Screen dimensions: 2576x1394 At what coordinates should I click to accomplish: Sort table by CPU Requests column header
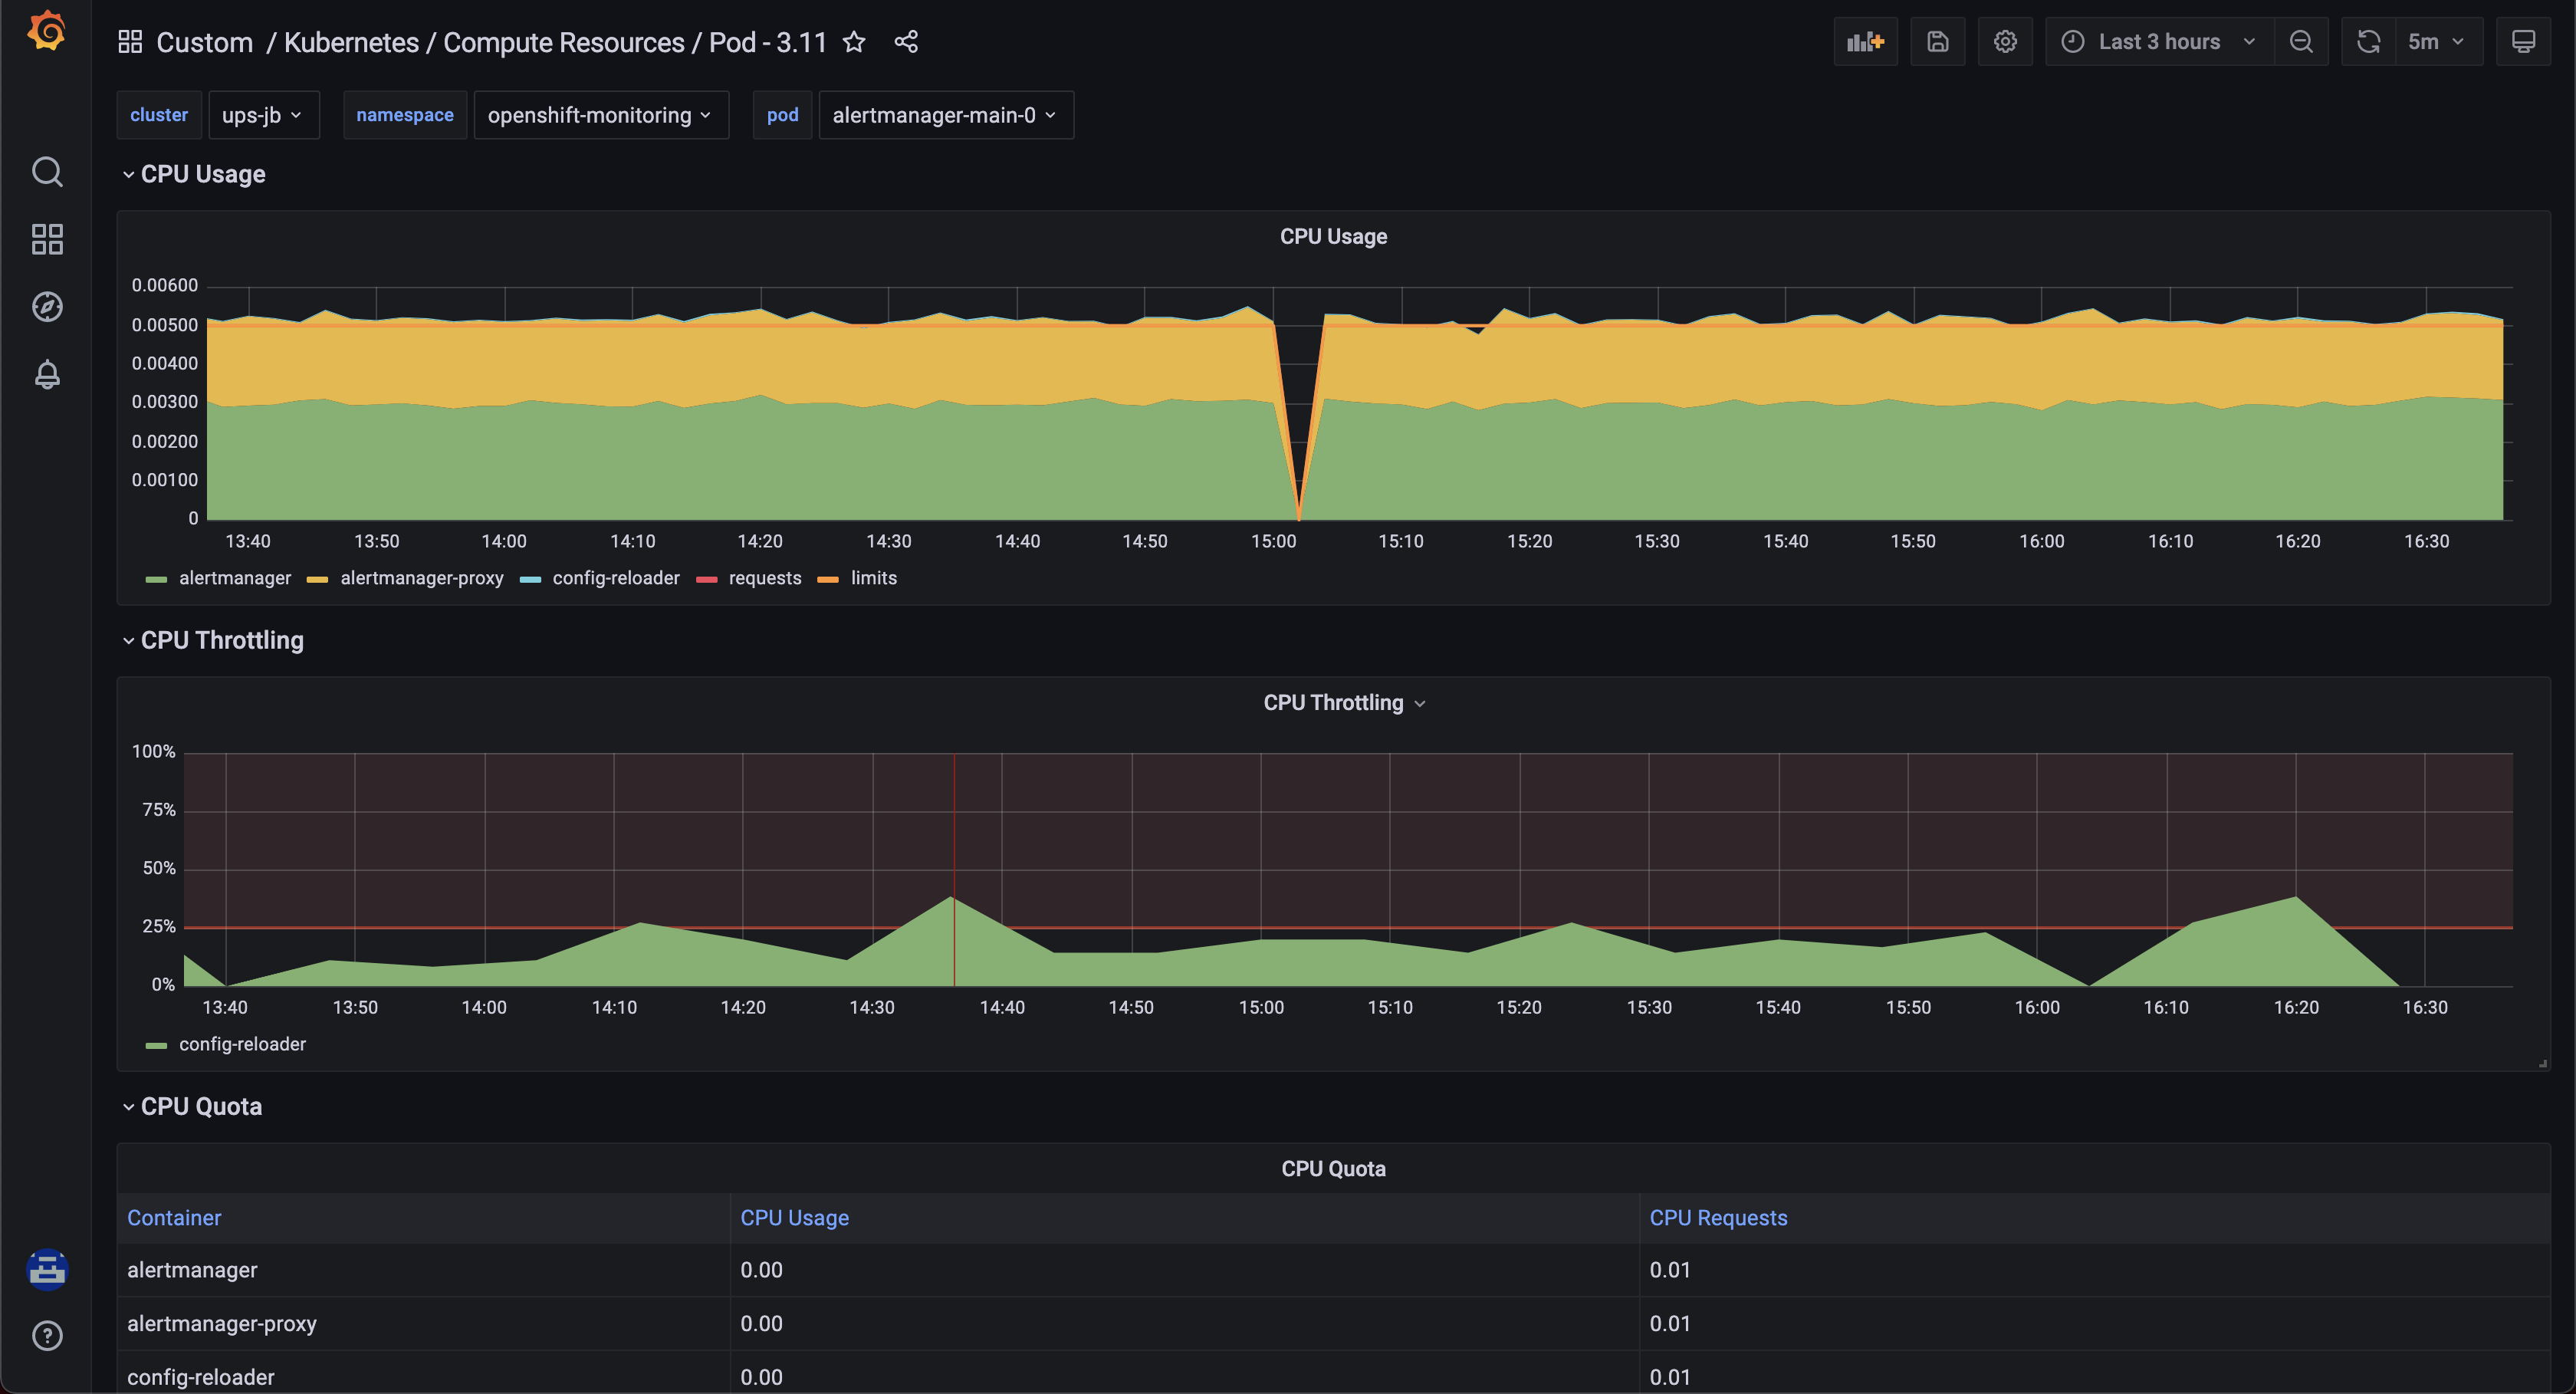[1717, 1218]
